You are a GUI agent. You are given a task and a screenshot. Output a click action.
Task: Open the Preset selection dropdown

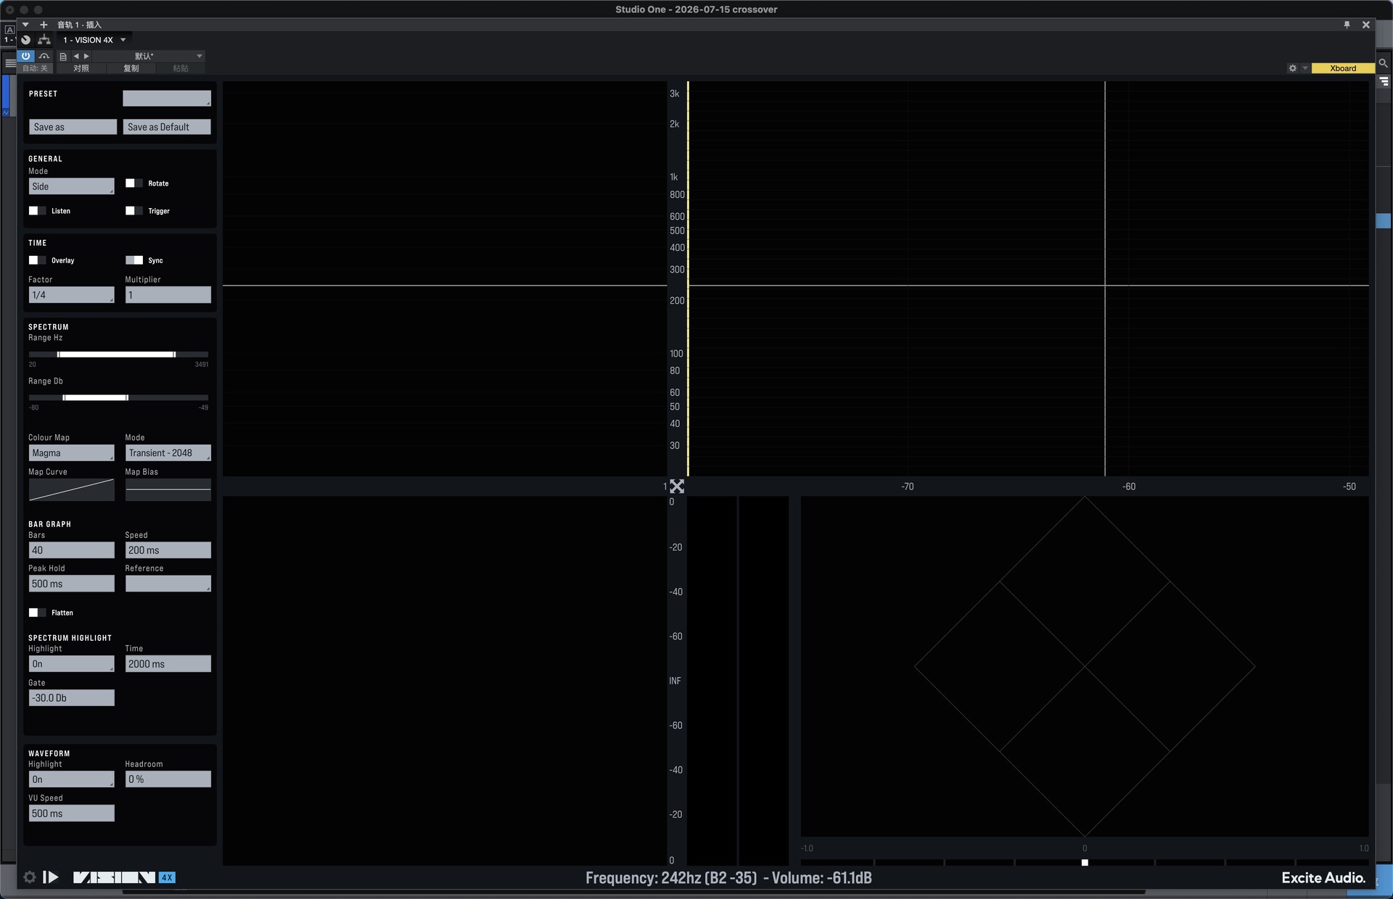(x=166, y=98)
